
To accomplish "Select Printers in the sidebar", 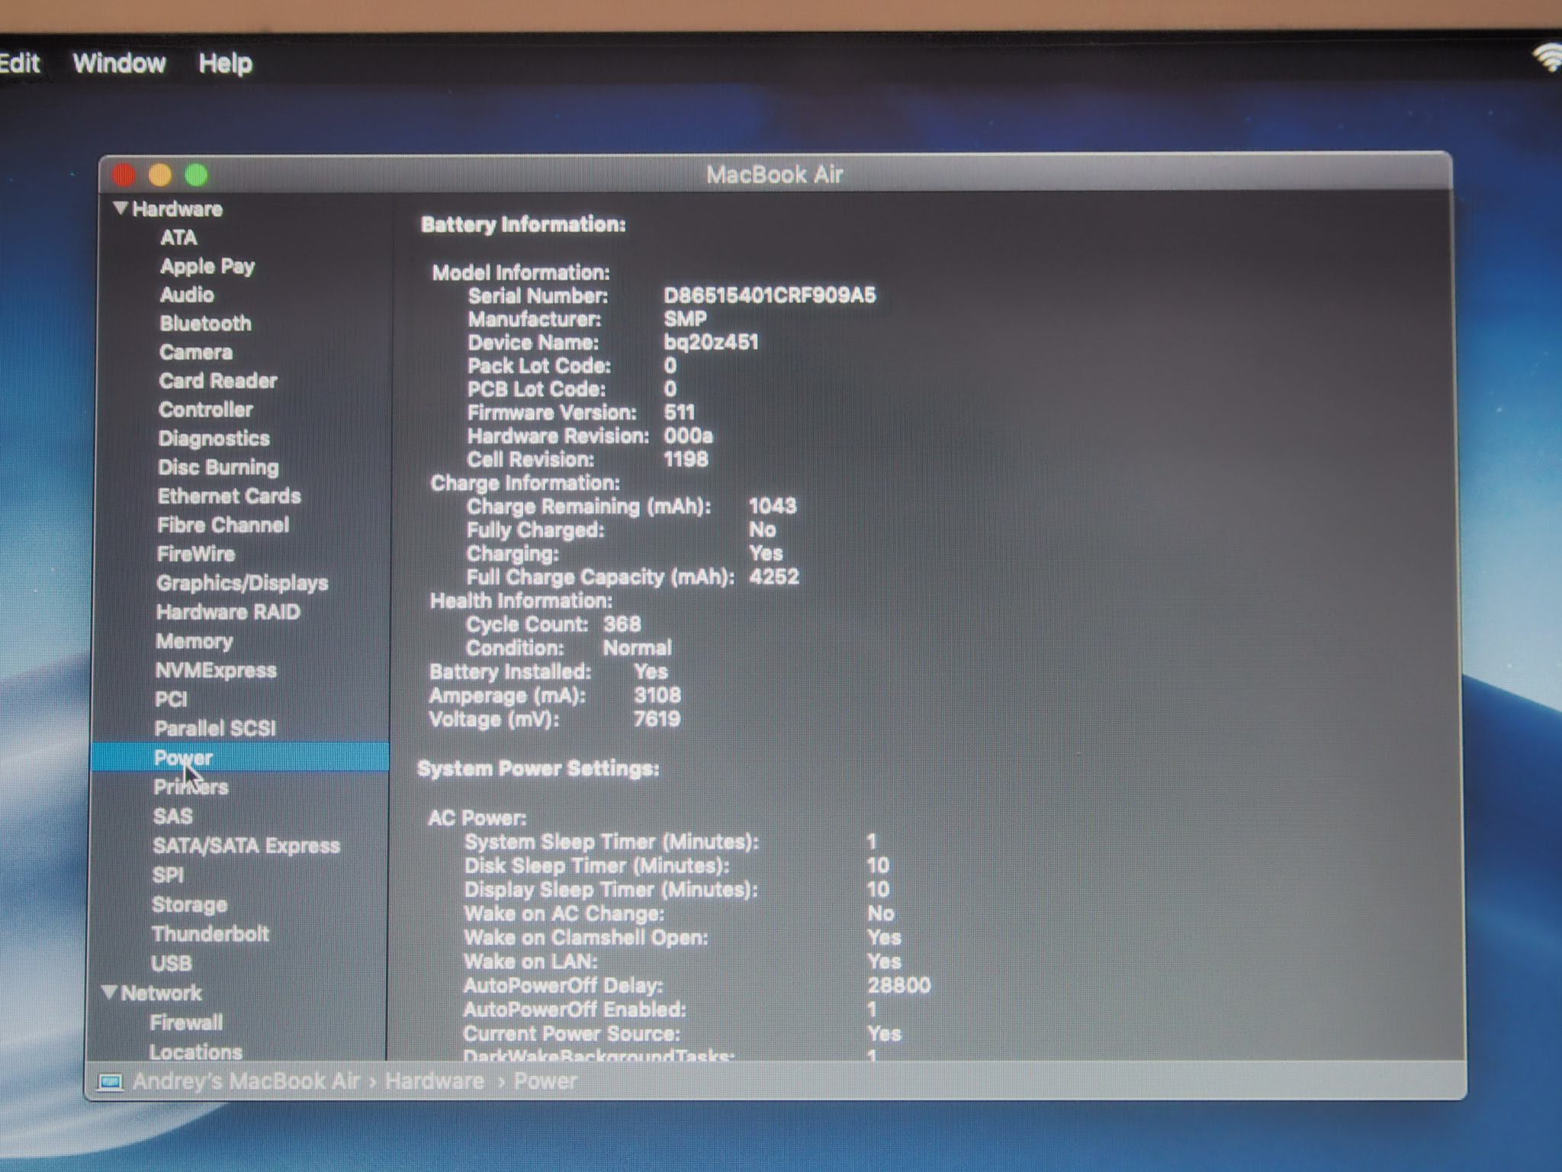I will click(x=191, y=787).
